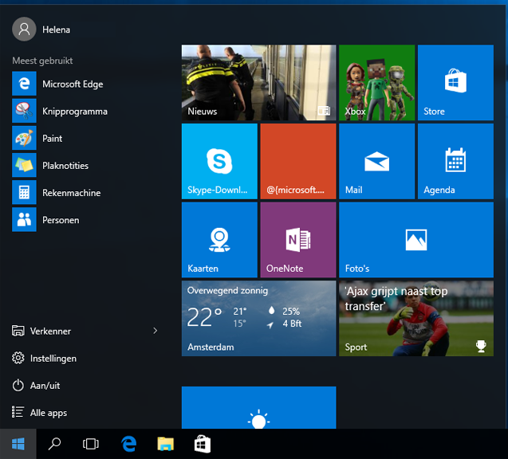The image size is (508, 459).
Task: Open taskbar search magnifier
Action: click(54, 444)
